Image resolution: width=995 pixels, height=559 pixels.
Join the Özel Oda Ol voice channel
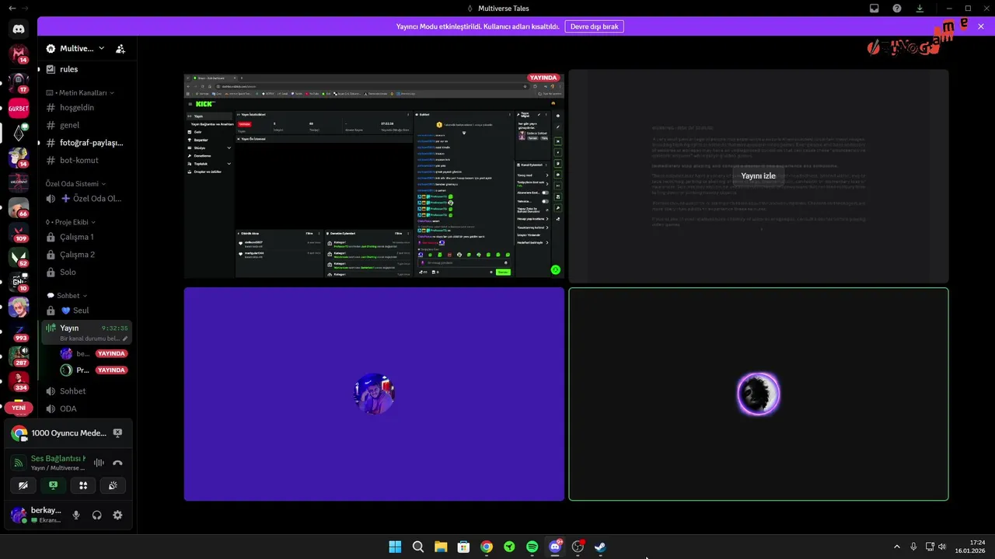tap(87, 199)
